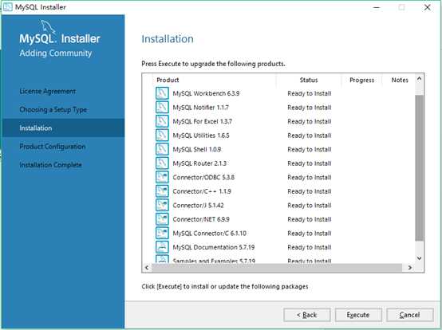Select the MySQL Notifier 1.1.7 icon
Image resolution: width=442 pixels, height=330 pixels.
162,108
